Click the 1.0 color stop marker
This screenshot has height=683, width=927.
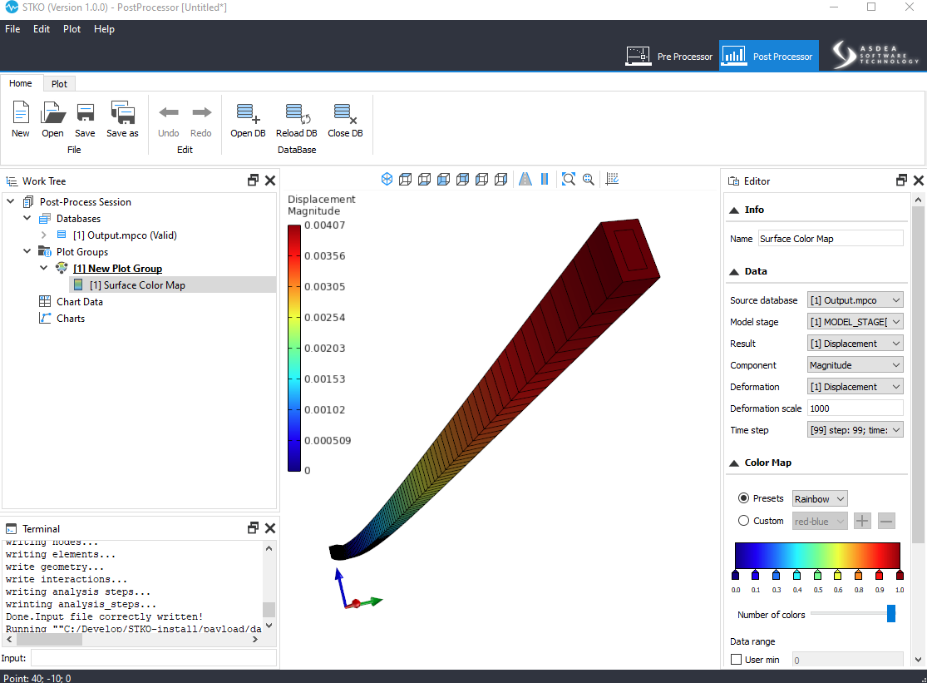click(x=900, y=575)
